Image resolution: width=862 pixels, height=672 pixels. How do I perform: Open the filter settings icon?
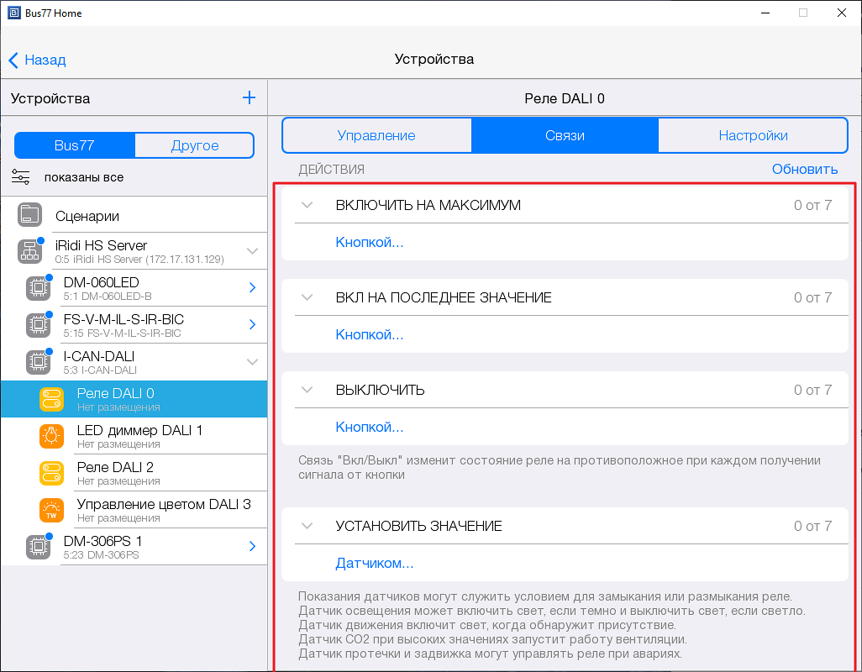click(x=21, y=177)
